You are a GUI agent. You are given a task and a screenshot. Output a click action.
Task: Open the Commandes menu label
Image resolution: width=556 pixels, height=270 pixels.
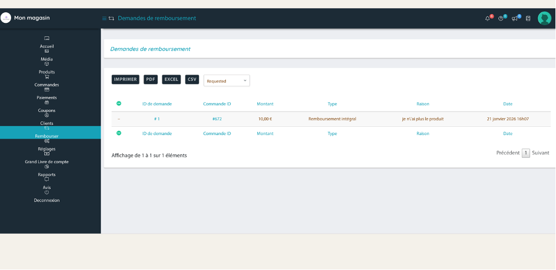coord(47,85)
